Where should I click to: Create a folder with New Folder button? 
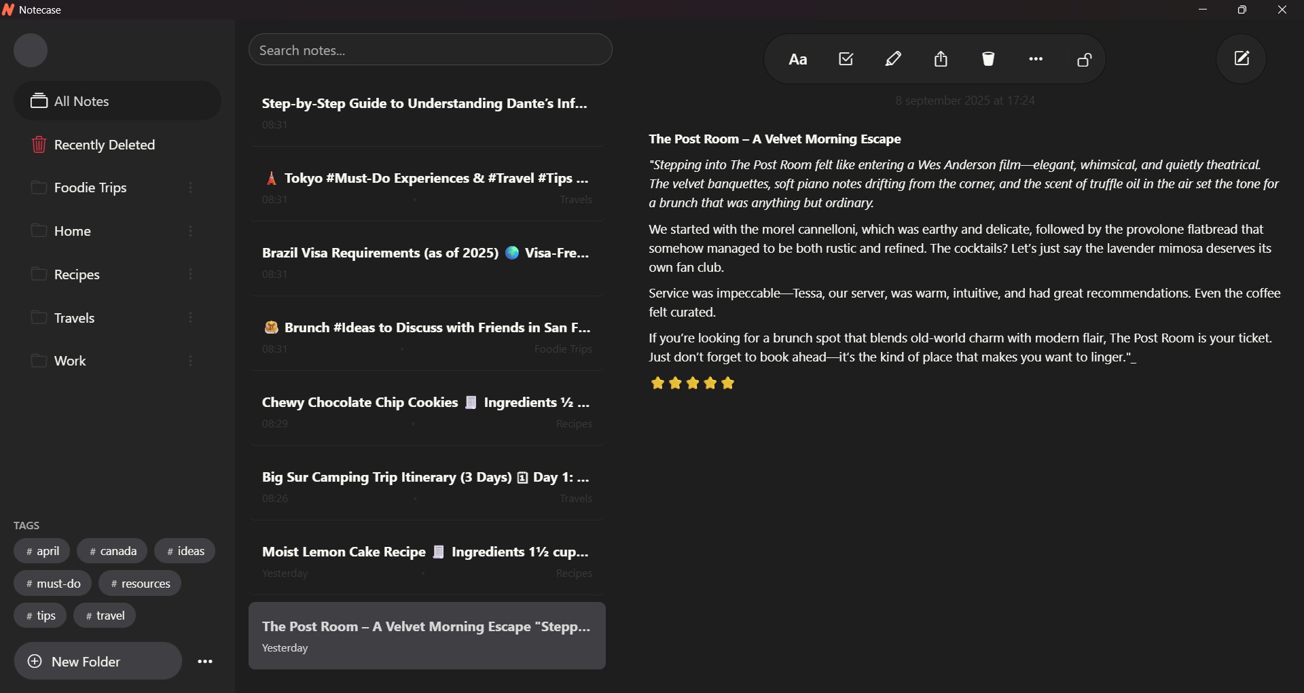(98, 661)
